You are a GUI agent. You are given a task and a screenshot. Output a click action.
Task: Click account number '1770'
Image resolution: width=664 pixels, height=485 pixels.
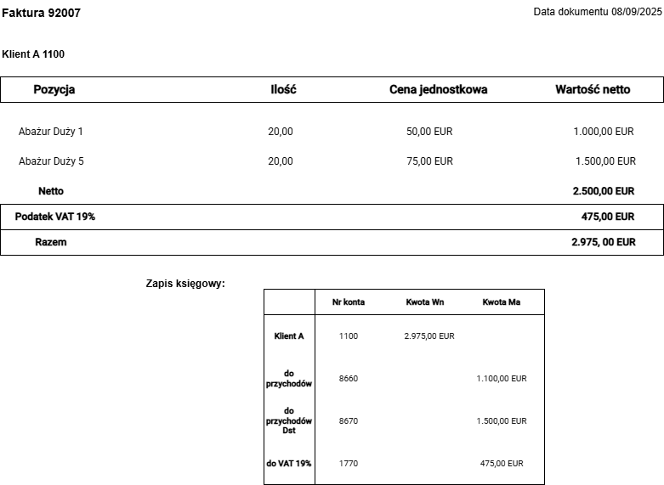(349, 464)
